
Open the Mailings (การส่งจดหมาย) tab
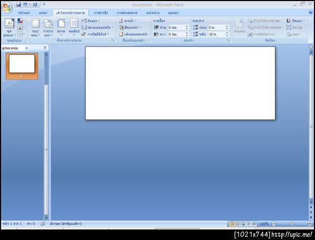[127, 13]
